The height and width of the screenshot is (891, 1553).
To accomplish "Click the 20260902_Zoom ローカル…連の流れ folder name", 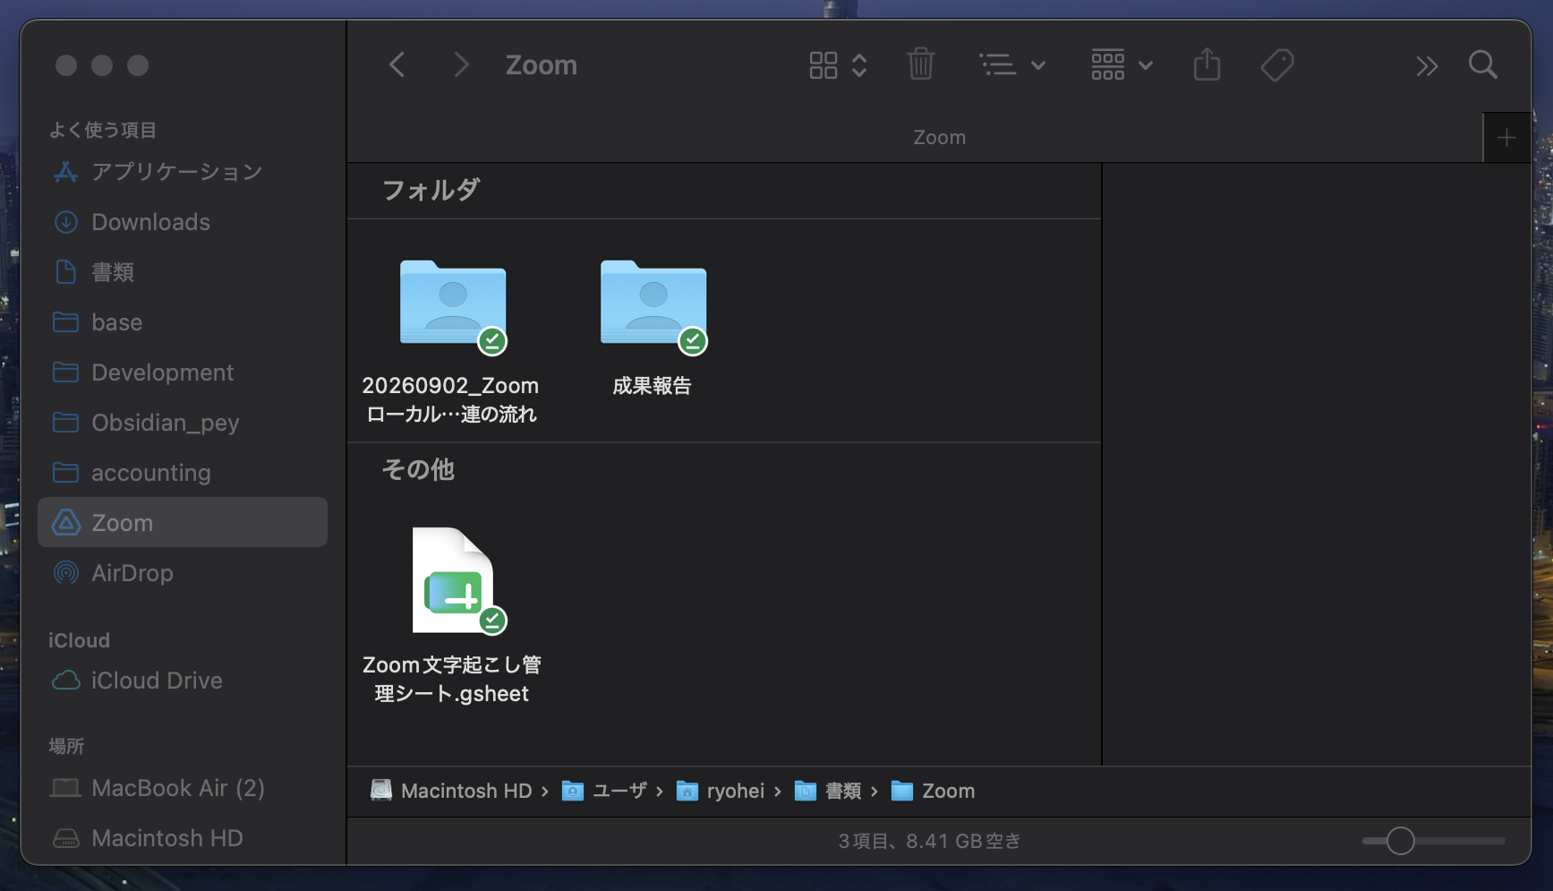I will 451,399.
